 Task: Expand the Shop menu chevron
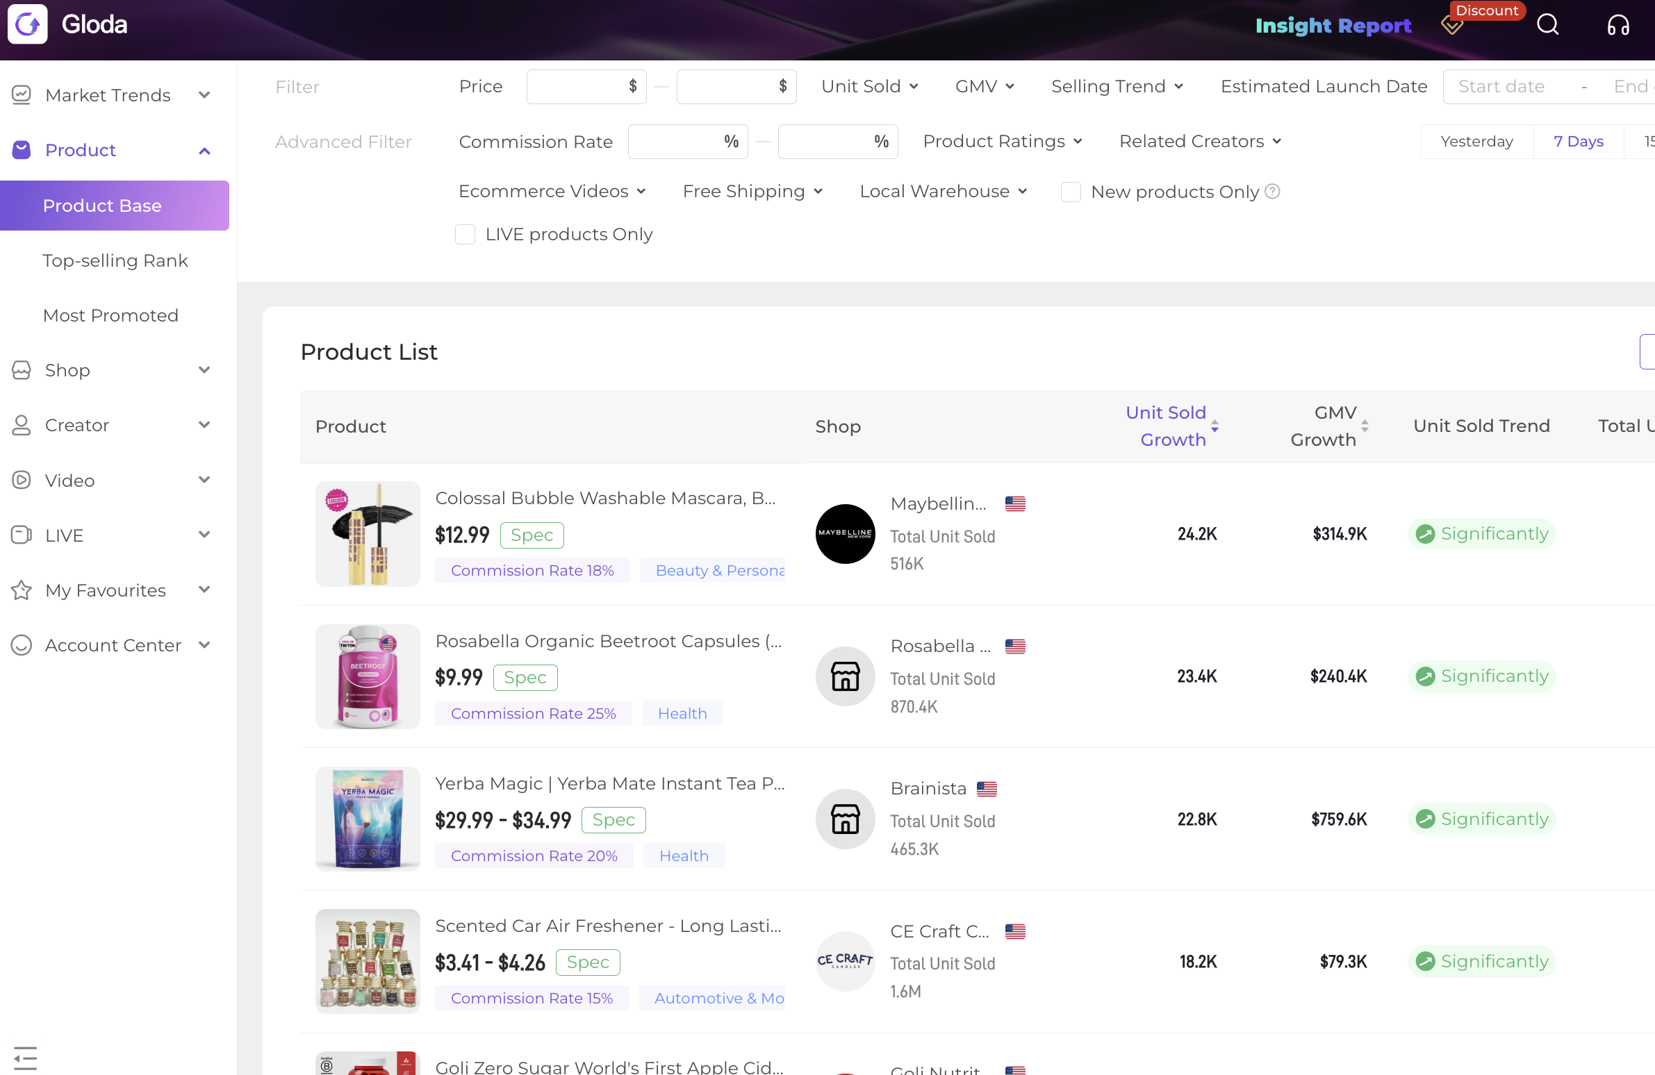click(204, 369)
